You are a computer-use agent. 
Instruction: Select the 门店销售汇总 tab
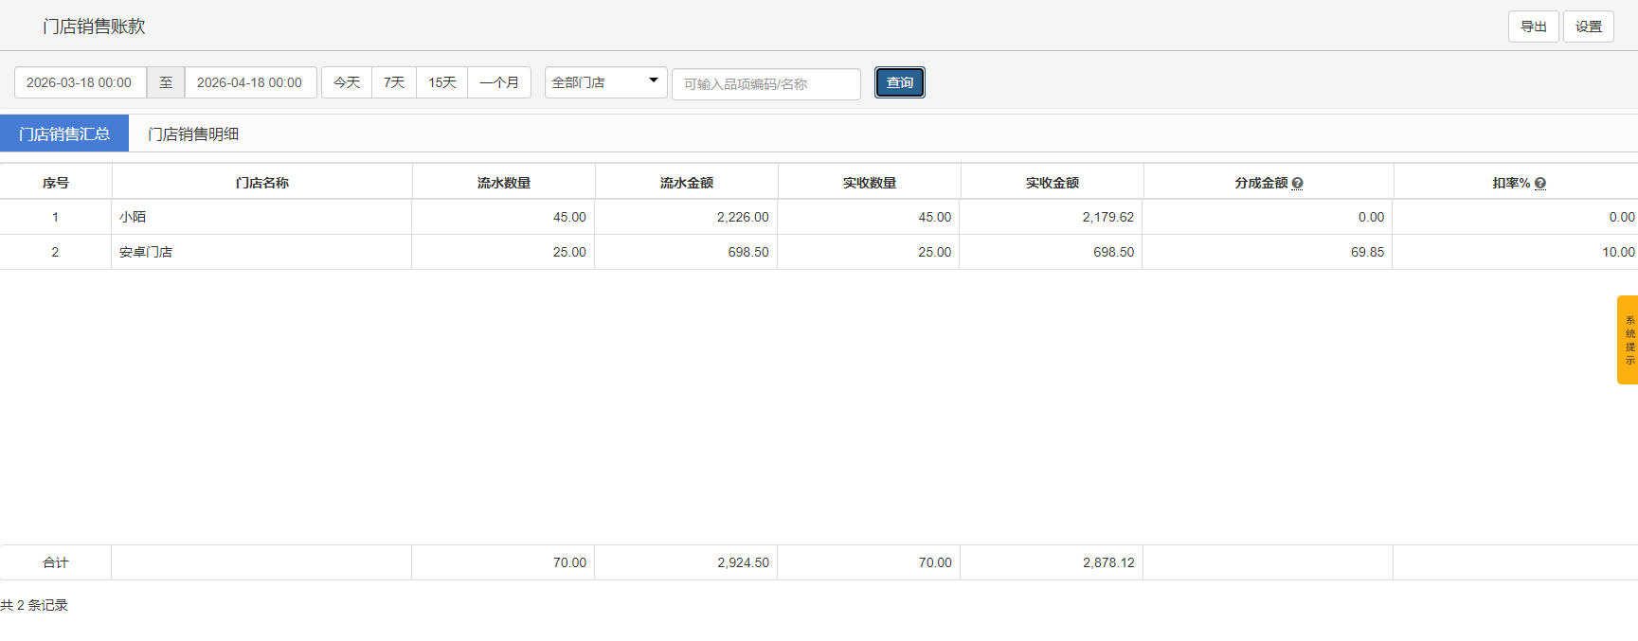64,134
